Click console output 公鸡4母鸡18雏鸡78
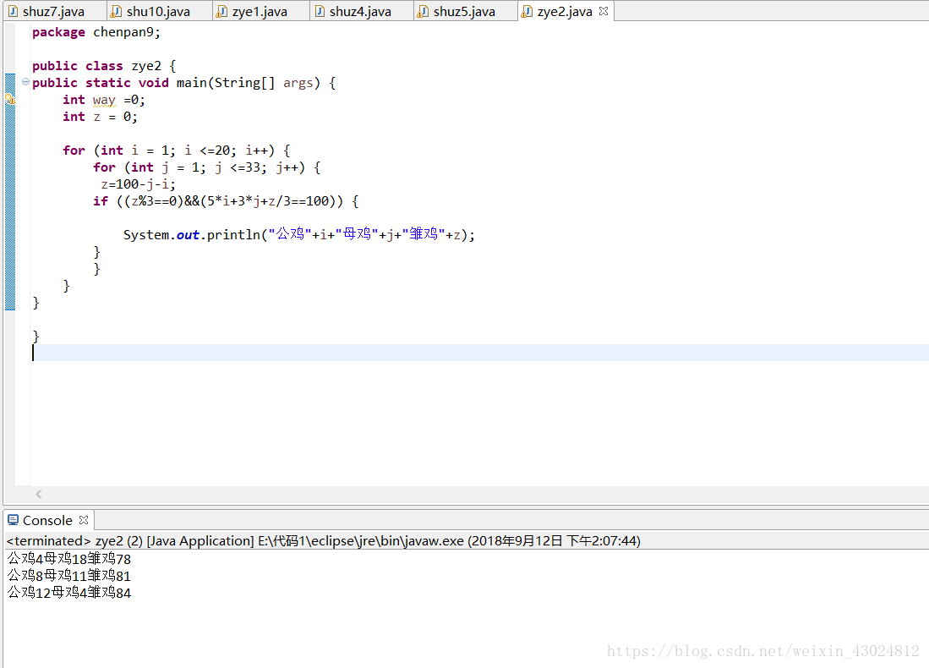The height and width of the screenshot is (668, 929). [68, 558]
